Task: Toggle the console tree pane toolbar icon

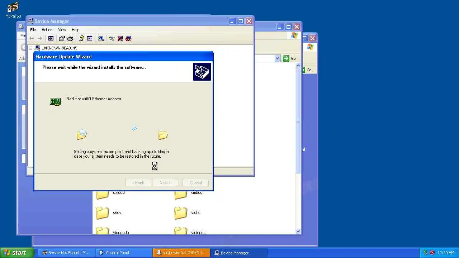Action: point(51,38)
